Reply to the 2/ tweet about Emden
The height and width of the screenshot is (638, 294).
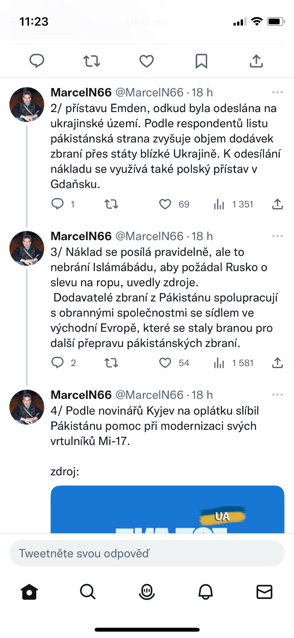tap(58, 204)
